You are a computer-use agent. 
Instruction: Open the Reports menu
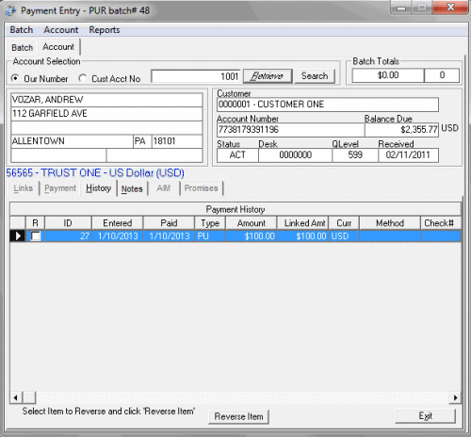105,30
